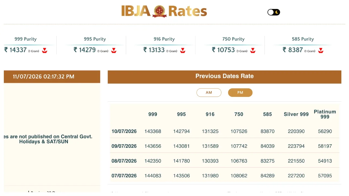Click the 143368 value for 10/07/2026
349x196 pixels.
153,131
